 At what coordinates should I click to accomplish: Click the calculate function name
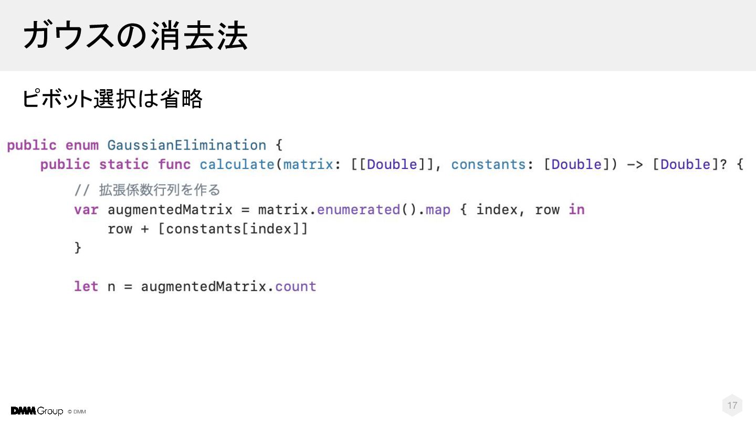coord(237,164)
